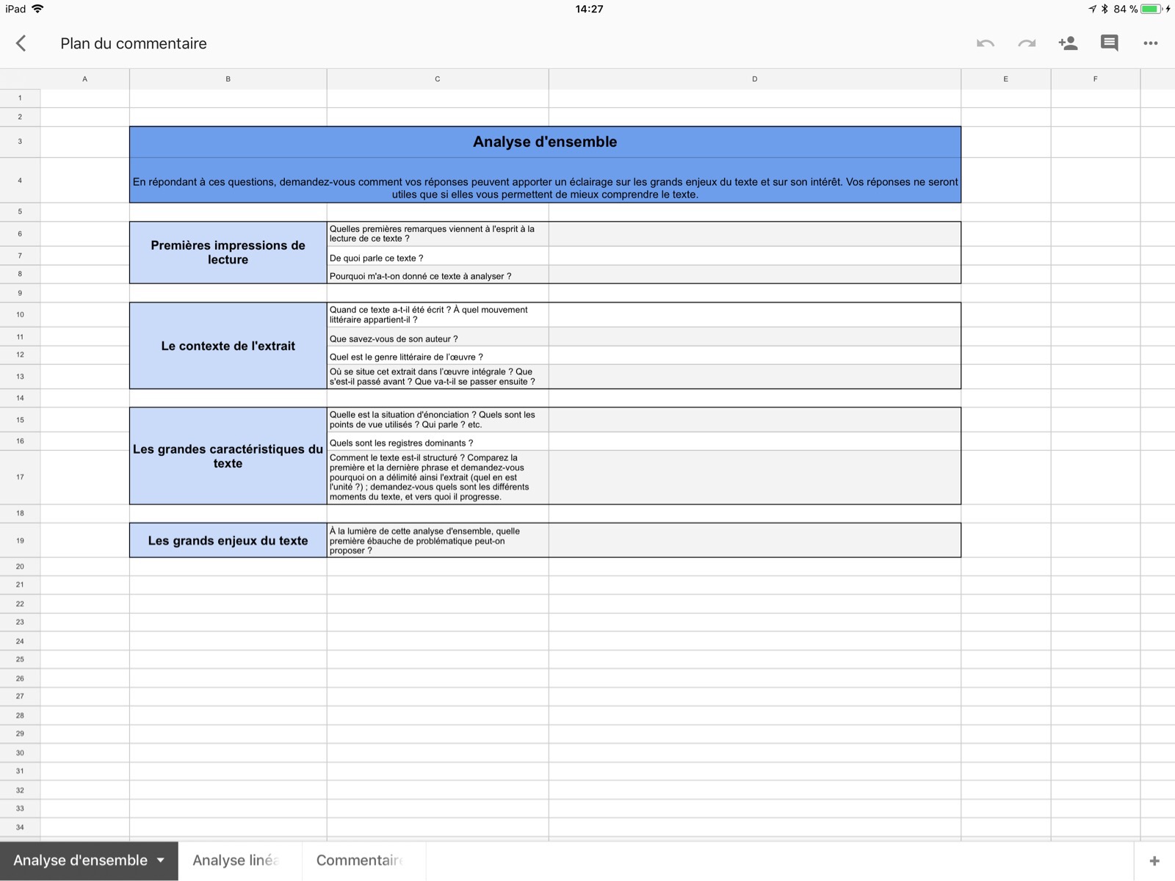Select 'Comment le texte est-il structuré' cell
The image size is (1175, 881).
click(x=438, y=477)
